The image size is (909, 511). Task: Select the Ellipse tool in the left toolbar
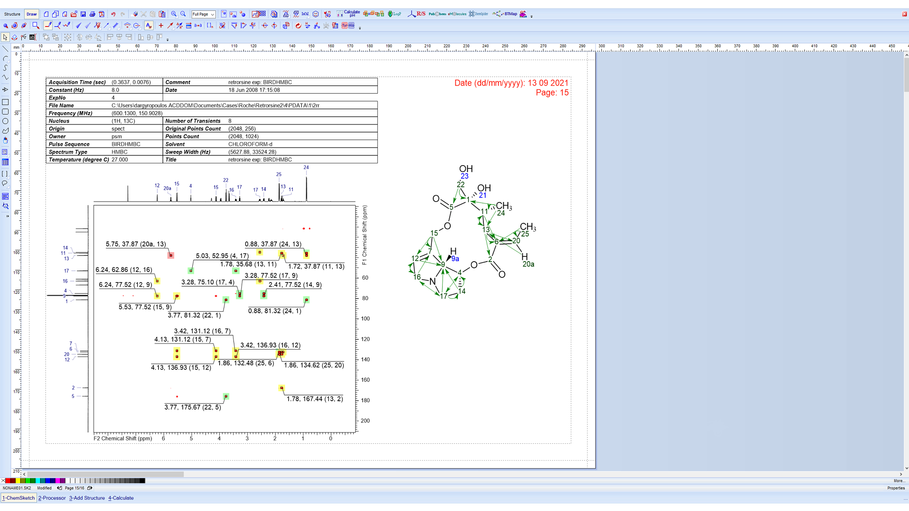5,121
